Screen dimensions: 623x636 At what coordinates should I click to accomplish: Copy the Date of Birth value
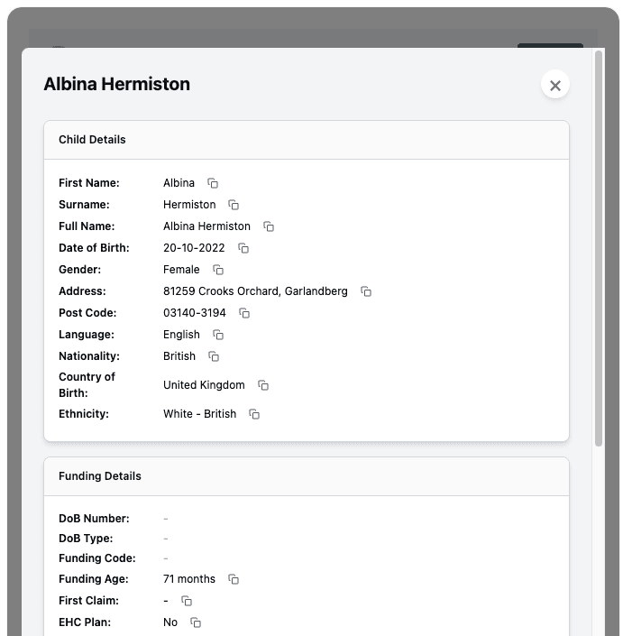coord(243,248)
